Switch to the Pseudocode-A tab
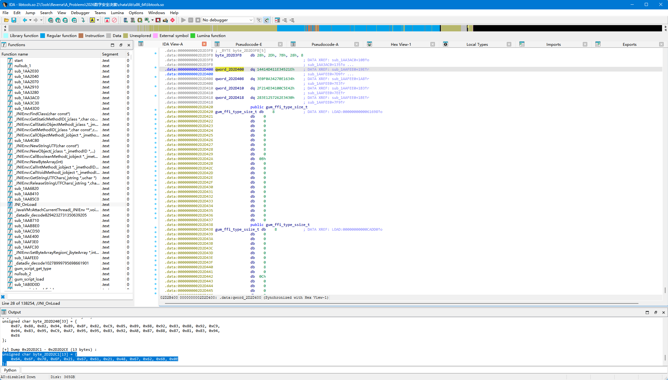This screenshot has height=380, width=668. coord(325,44)
